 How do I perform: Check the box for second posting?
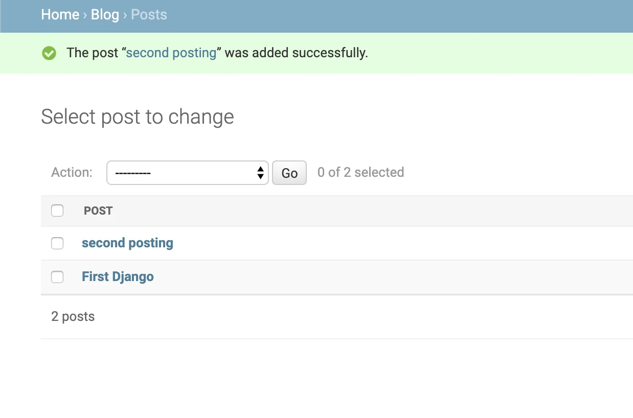57,243
